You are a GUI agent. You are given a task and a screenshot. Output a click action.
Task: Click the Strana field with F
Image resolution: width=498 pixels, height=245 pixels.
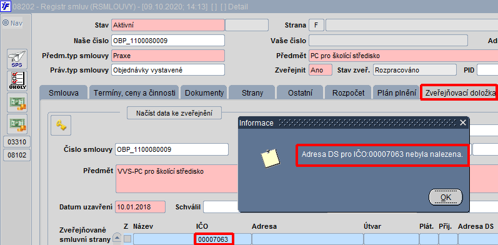316,25
